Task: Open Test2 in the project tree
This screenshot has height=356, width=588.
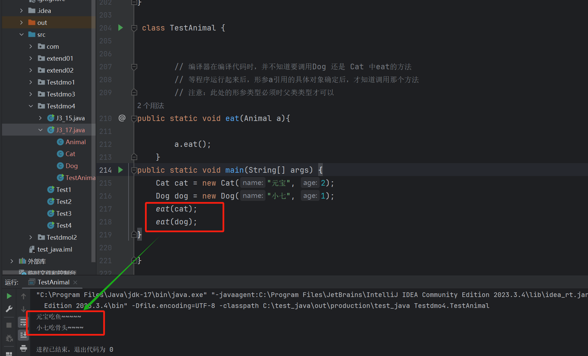Action: coord(64,202)
